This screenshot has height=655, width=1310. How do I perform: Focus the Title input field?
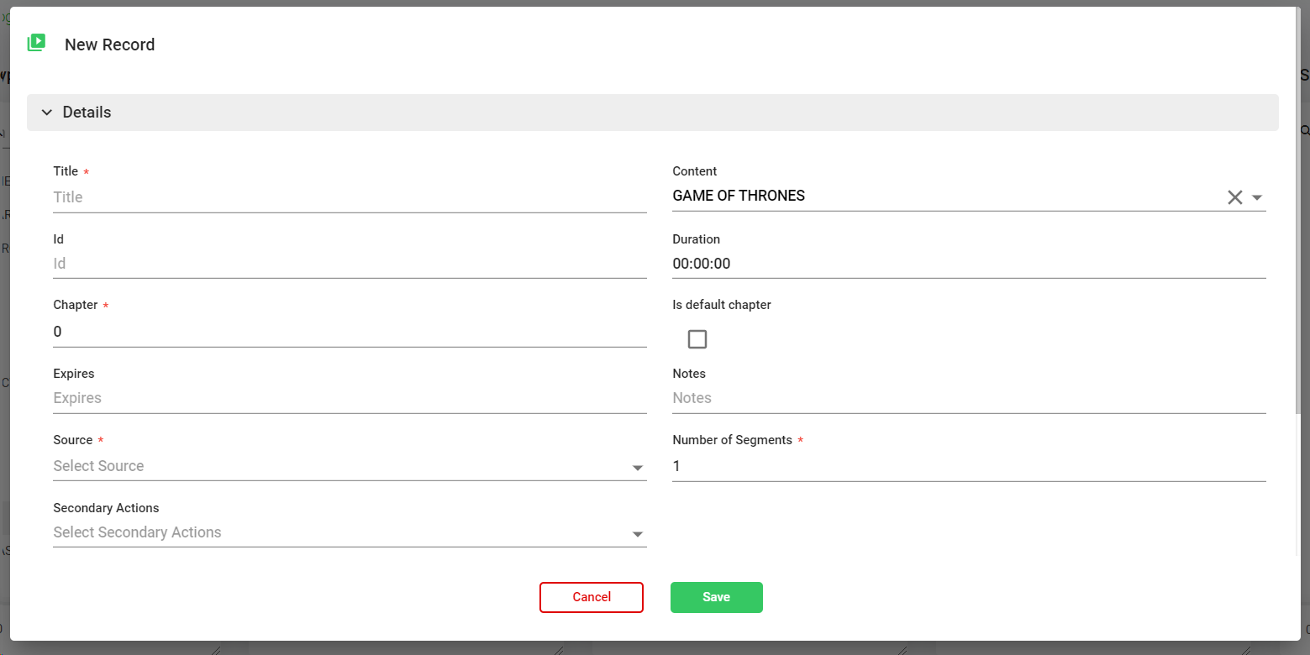point(349,197)
